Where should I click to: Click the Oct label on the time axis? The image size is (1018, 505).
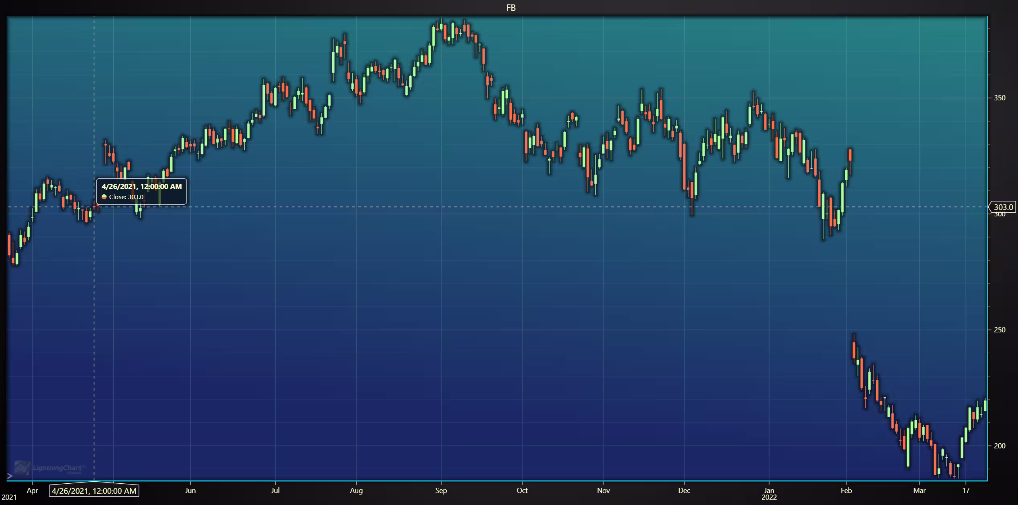(x=522, y=491)
